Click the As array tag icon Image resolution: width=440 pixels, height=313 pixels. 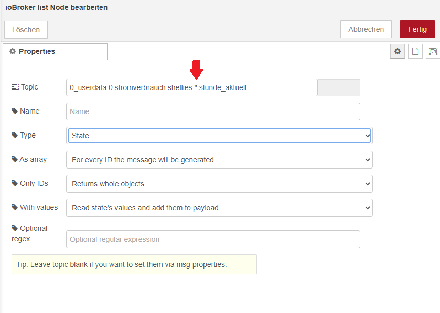[15, 159]
